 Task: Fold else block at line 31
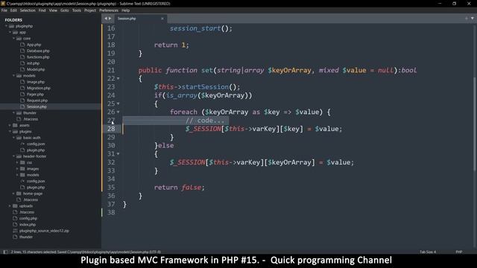tap(119, 154)
